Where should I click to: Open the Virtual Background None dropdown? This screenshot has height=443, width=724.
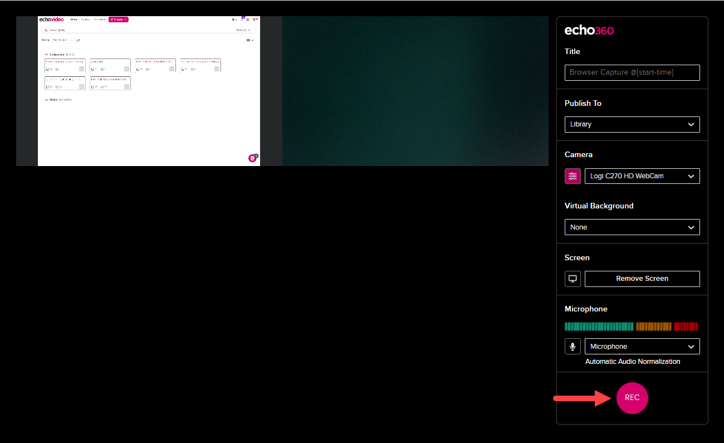point(632,227)
